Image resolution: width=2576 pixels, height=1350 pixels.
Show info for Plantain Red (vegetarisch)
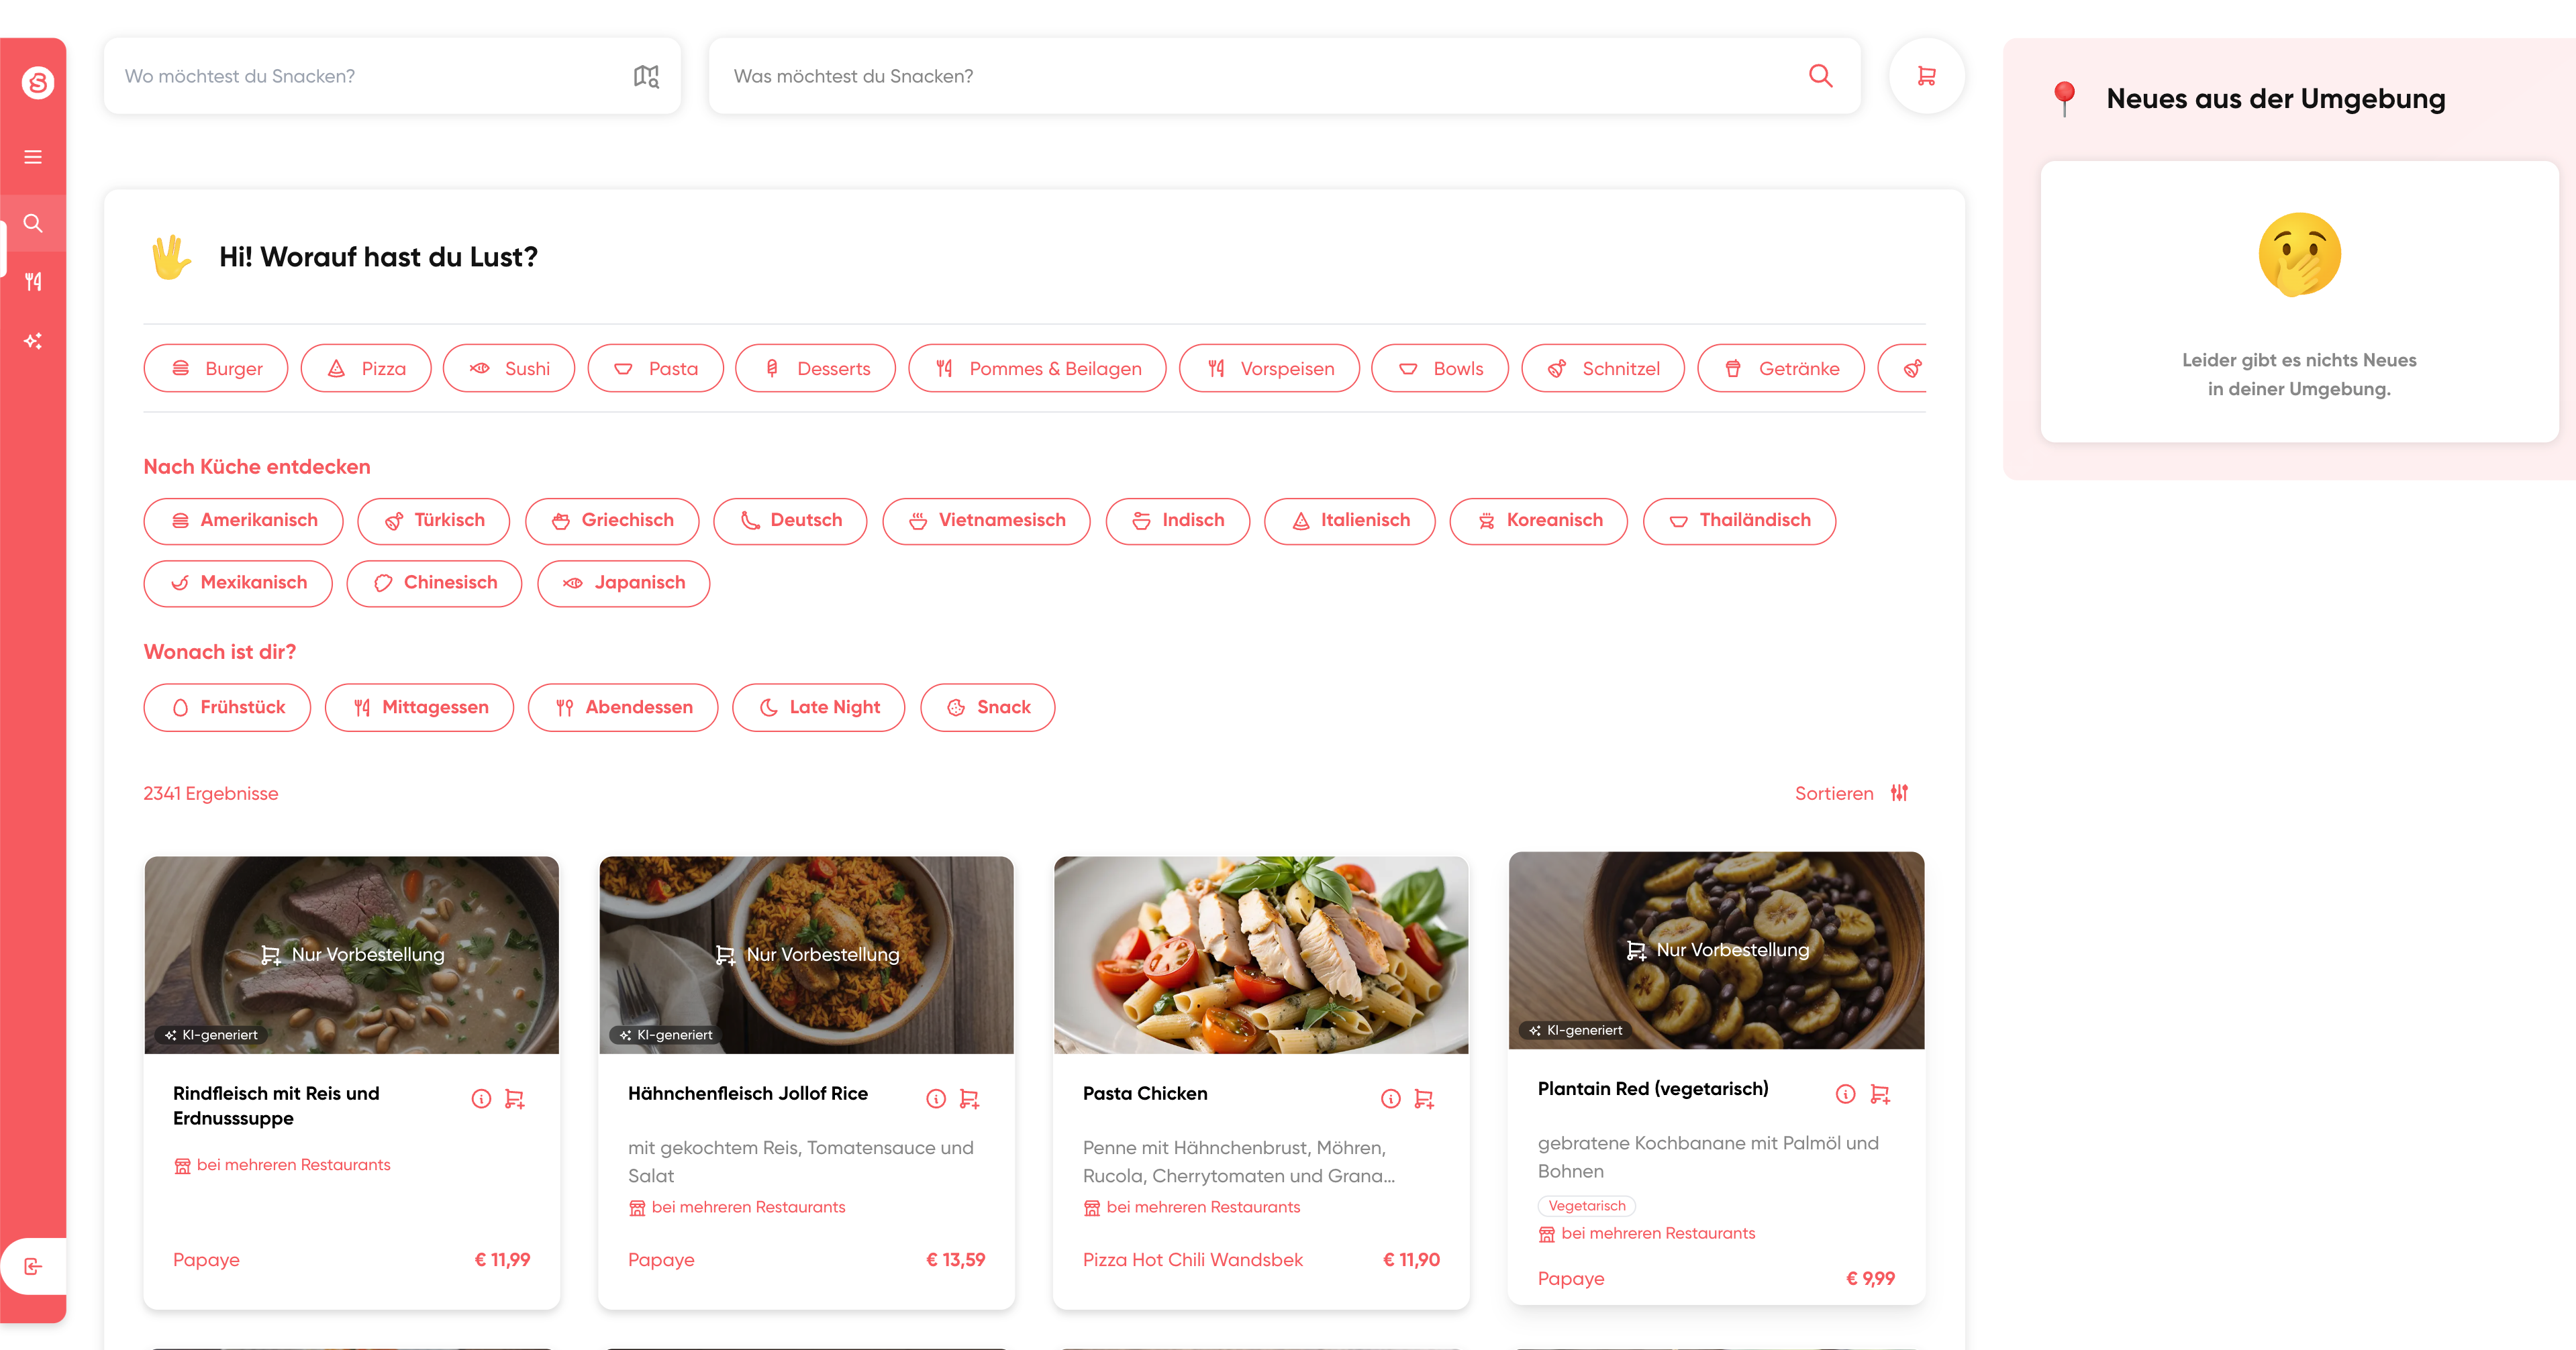point(1846,1094)
